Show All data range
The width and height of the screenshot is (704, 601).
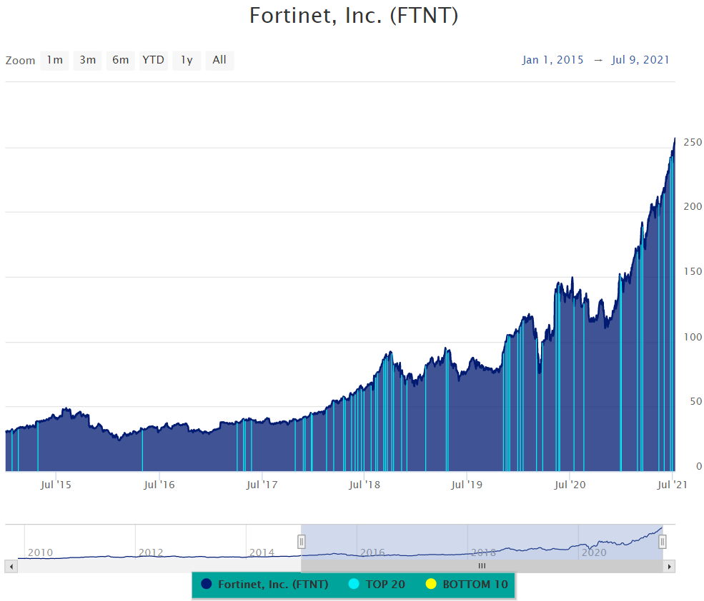pos(219,60)
